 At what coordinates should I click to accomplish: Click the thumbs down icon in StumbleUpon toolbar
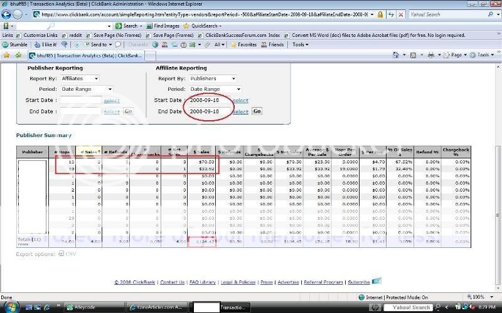point(65,44)
